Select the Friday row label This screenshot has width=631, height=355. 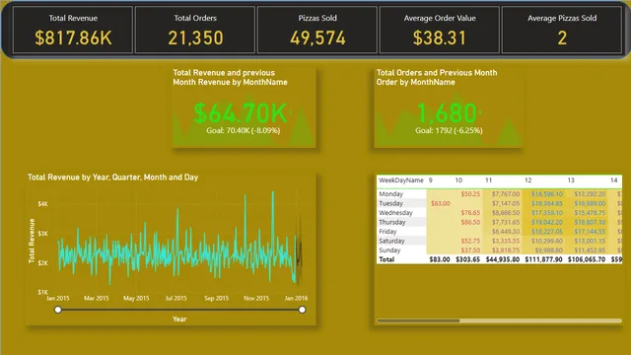[x=387, y=232]
